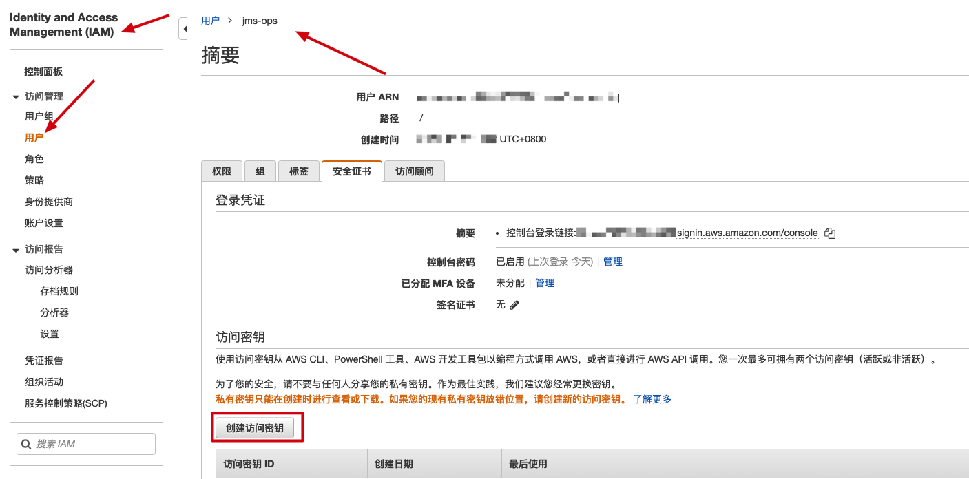The height and width of the screenshot is (479, 969).
Task: Collapse the sidebar with the arrow handle
Action: [x=184, y=29]
